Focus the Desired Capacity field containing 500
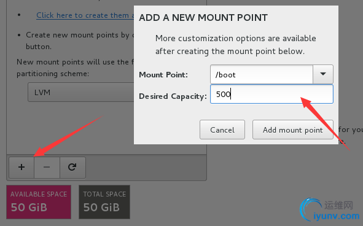The height and width of the screenshot is (226, 363). [271, 94]
